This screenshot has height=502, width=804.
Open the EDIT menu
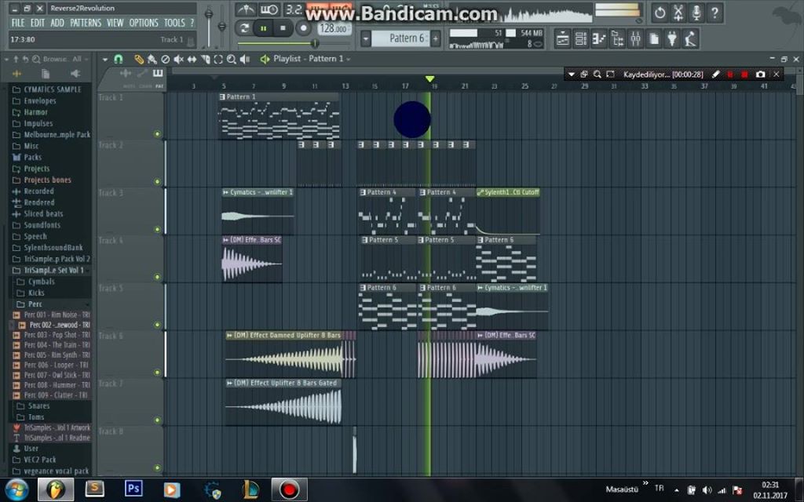38,23
